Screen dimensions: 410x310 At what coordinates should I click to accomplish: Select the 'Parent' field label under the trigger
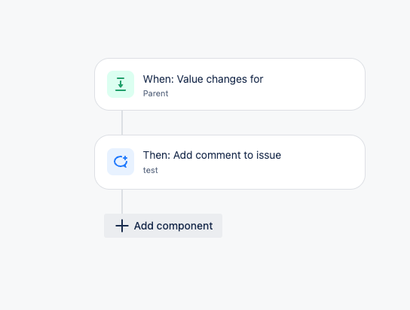pos(155,93)
